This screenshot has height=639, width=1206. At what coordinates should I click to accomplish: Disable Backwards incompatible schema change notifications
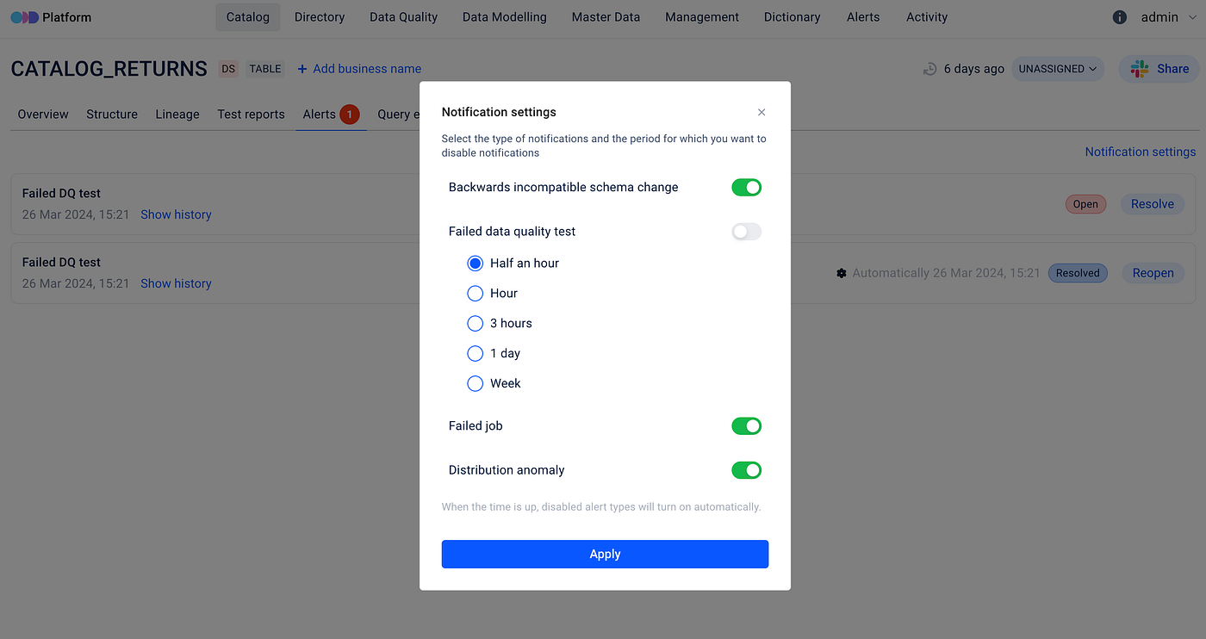[746, 187]
